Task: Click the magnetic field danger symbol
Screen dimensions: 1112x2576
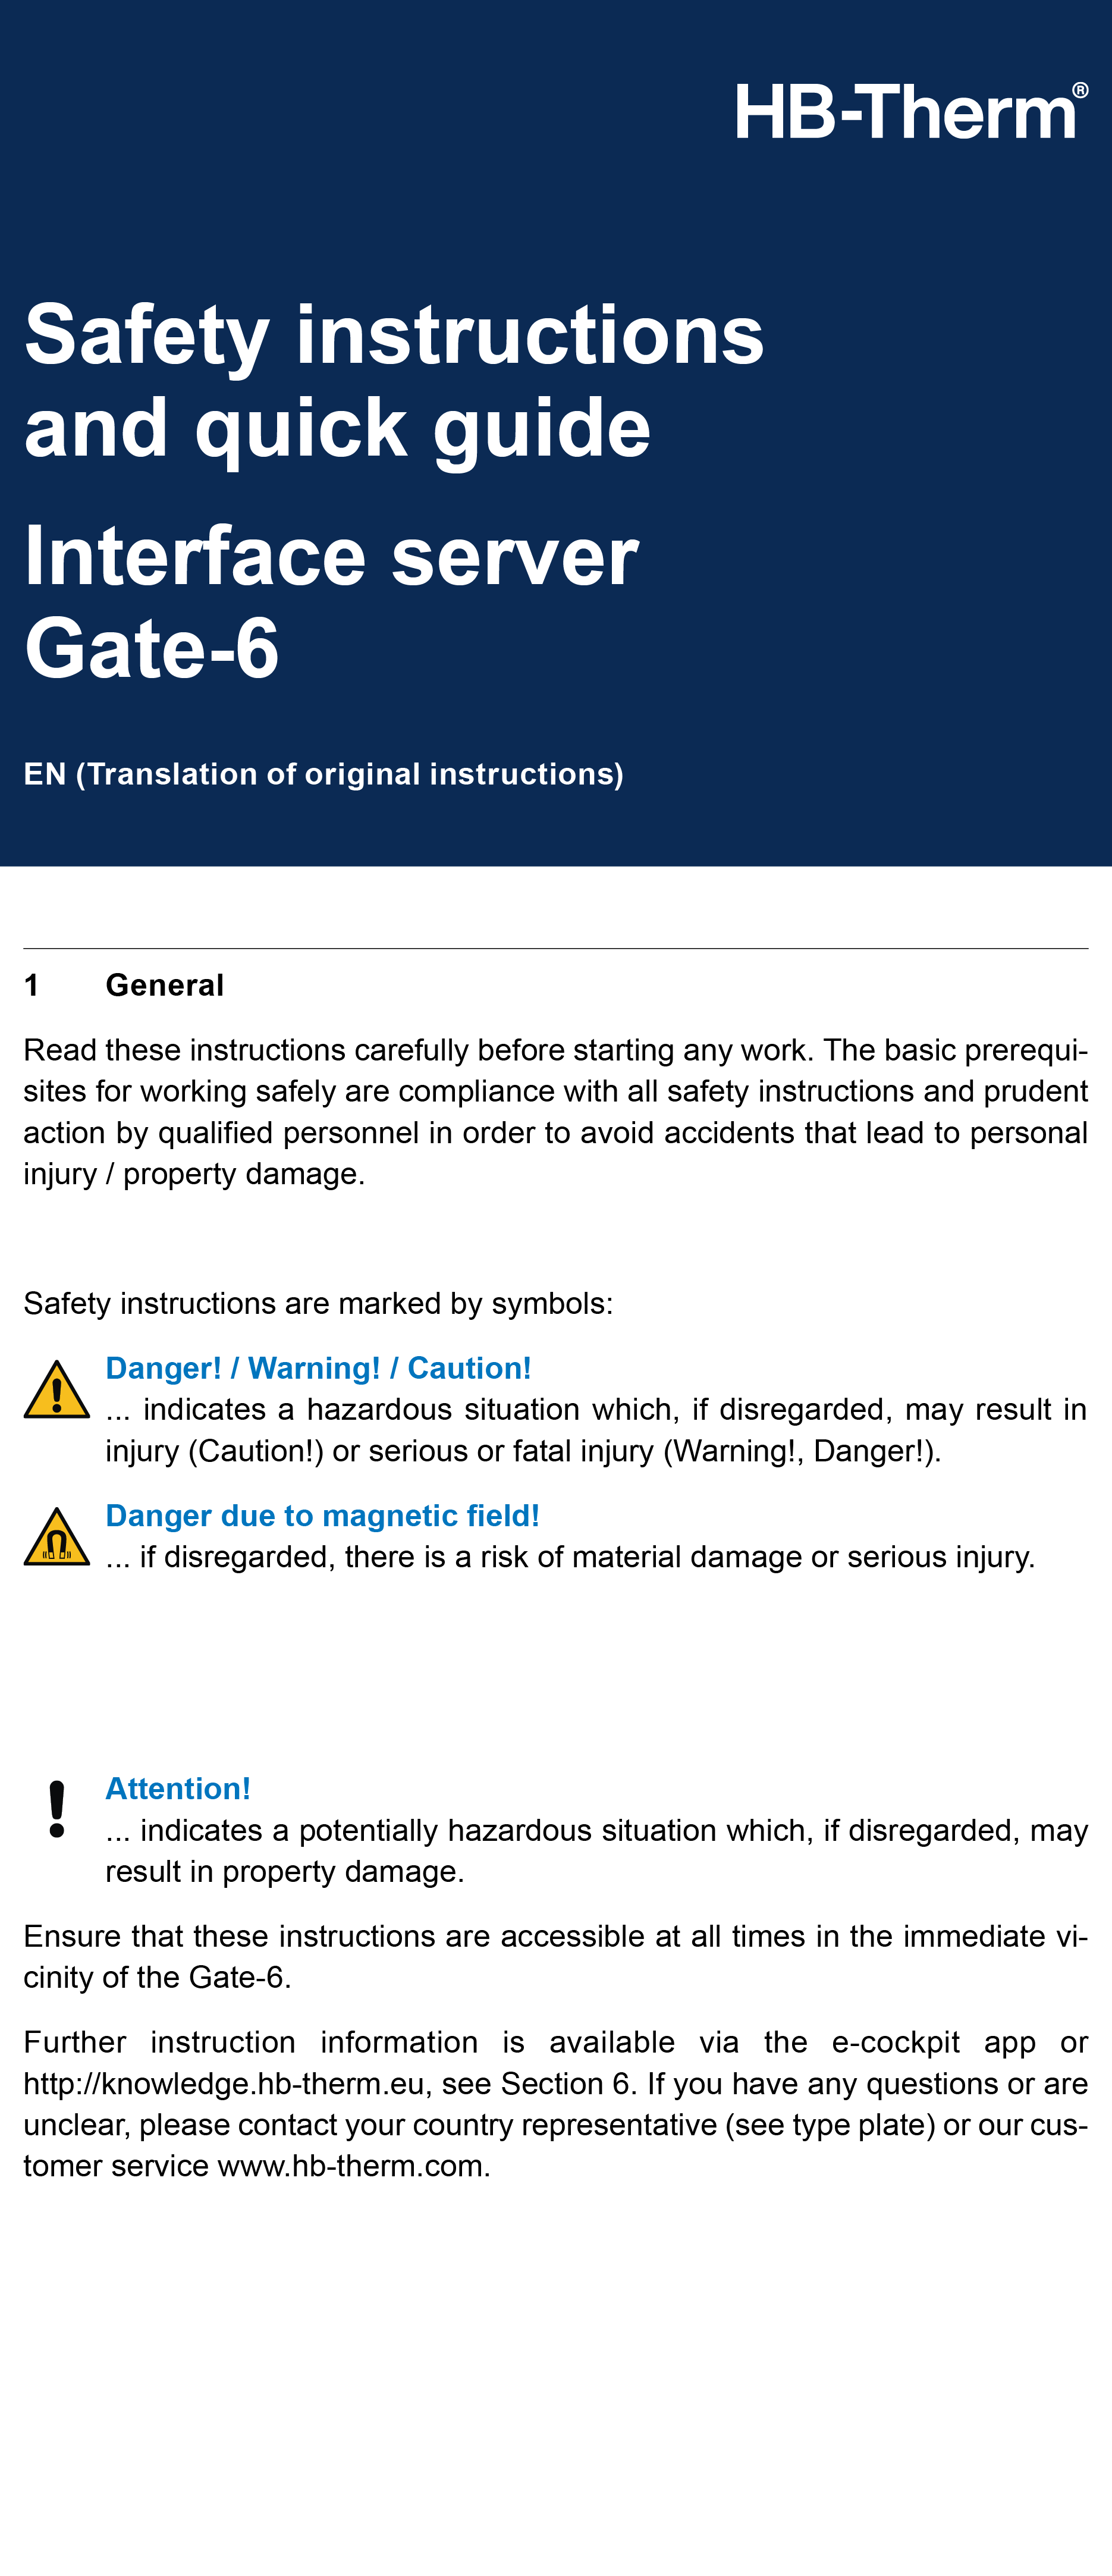Action: [x=57, y=1538]
